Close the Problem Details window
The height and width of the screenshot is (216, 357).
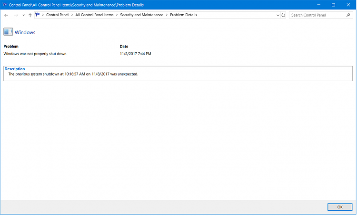point(348,5)
